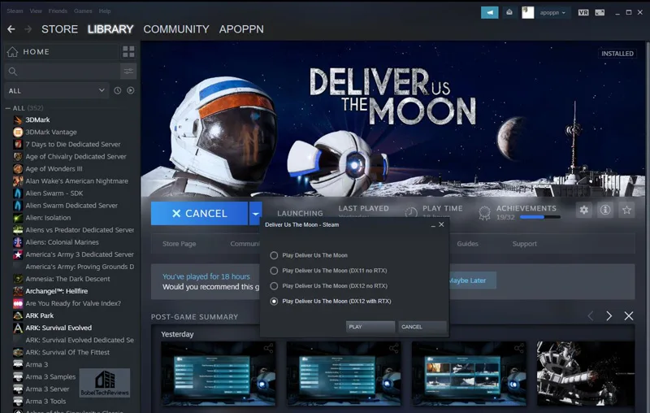650x413 pixels.
Task: Select Arma 3 Tools in the list
Action: coord(45,402)
